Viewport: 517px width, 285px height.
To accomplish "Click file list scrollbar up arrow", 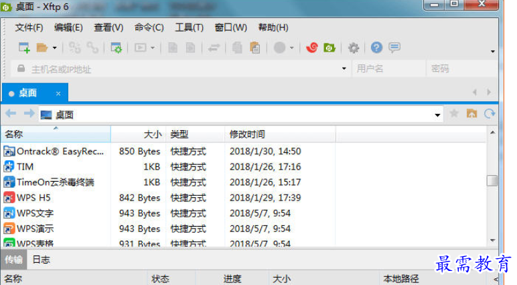I will [492, 133].
